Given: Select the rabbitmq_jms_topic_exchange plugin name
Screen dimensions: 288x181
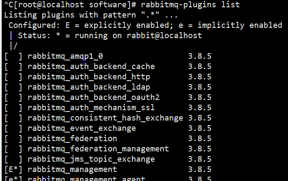Looking at the screenshot, I should (91, 159).
